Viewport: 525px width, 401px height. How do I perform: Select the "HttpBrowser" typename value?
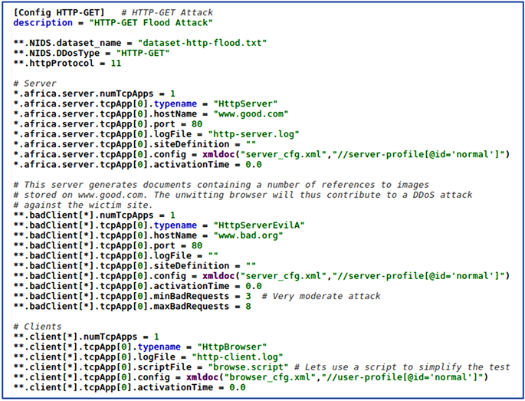pyautogui.click(x=231, y=347)
